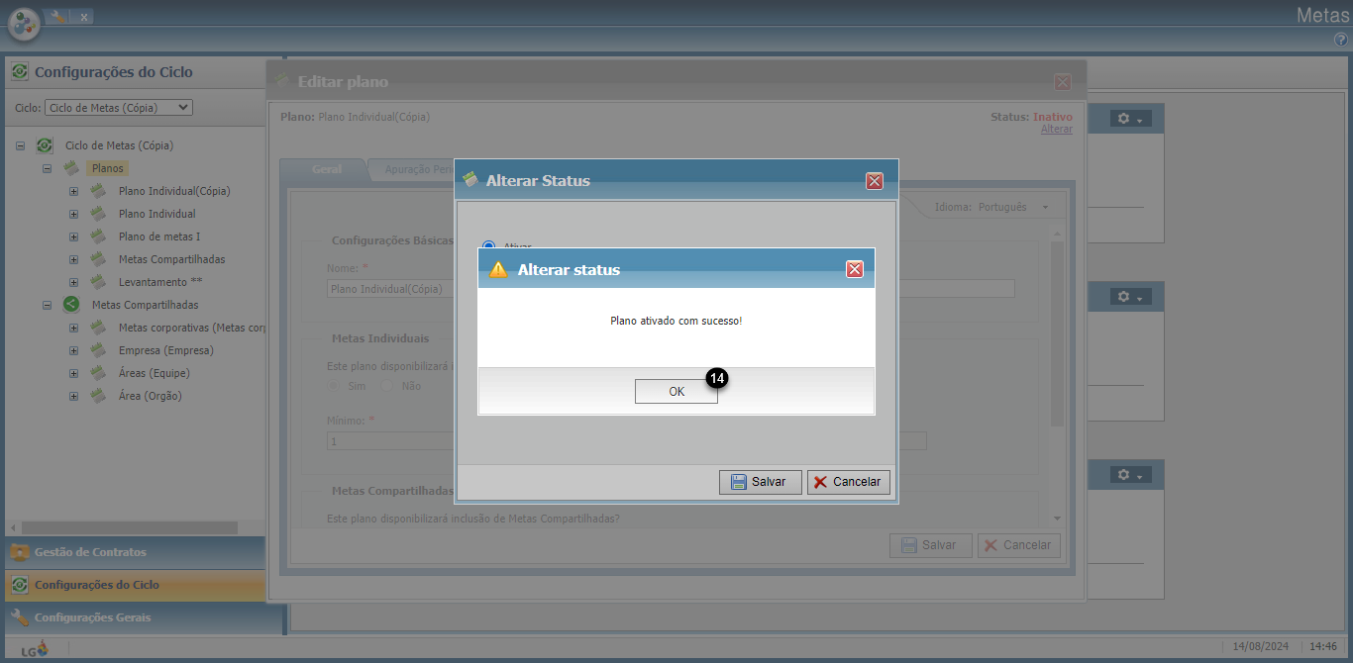Screen dimensions: 1353x663
Task: Select Plano Individual(Cópia) in the tree
Action: [174, 191]
